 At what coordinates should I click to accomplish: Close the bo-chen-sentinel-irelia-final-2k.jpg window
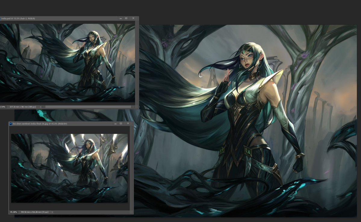click(x=128, y=124)
